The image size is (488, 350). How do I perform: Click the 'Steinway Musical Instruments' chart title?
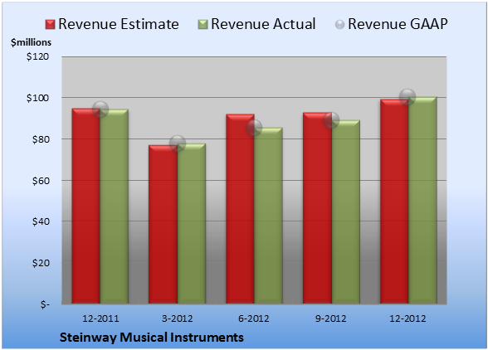tap(152, 338)
